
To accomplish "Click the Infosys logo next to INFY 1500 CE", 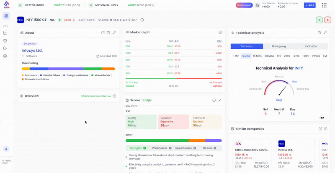I will coord(21,20).
